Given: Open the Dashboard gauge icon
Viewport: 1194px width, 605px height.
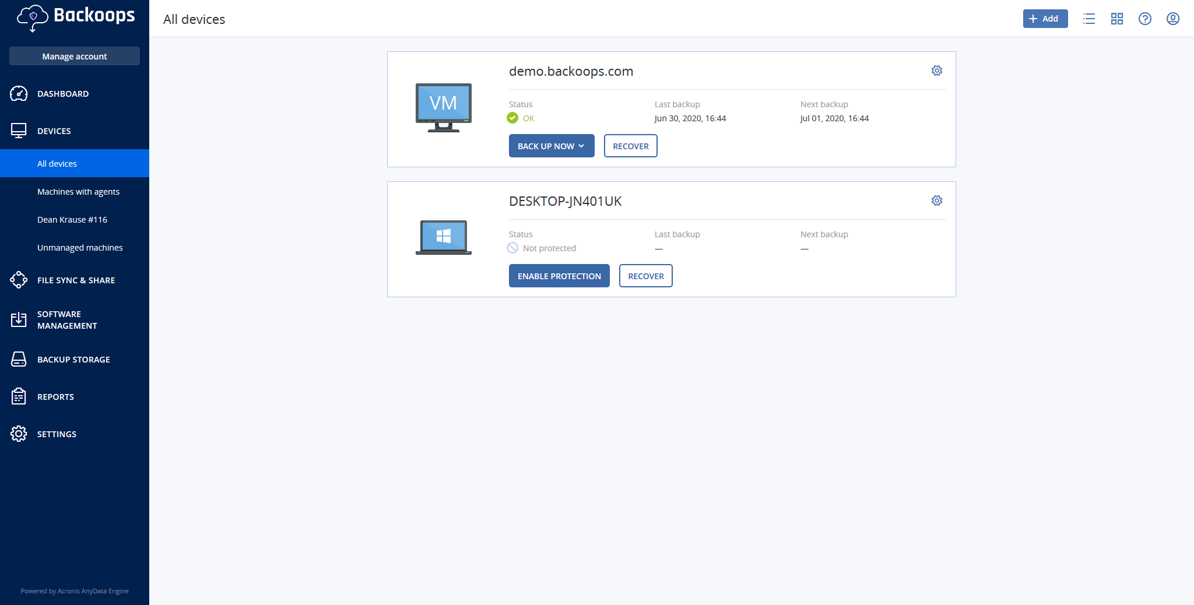Looking at the screenshot, I should tap(19, 93).
